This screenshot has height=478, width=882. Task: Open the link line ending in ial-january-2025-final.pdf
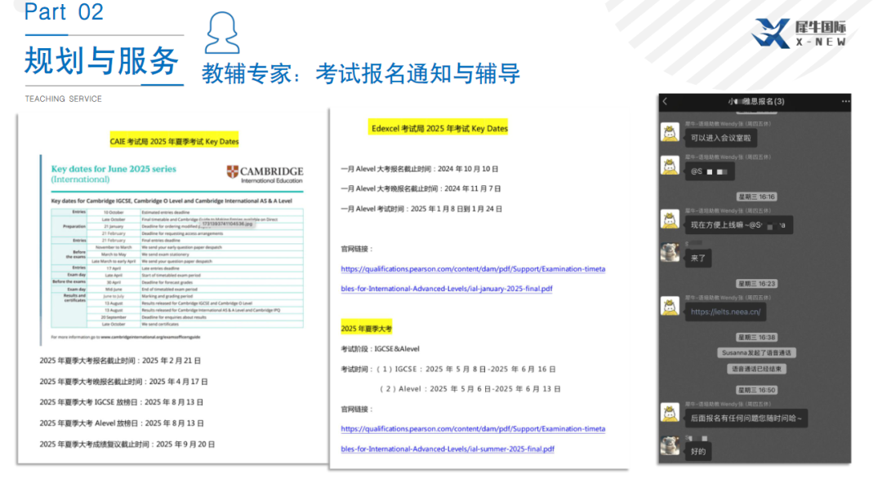(x=447, y=289)
